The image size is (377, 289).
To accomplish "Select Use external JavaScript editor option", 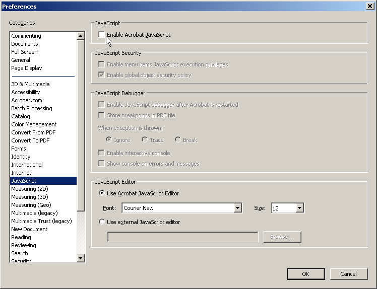I will point(102,222).
